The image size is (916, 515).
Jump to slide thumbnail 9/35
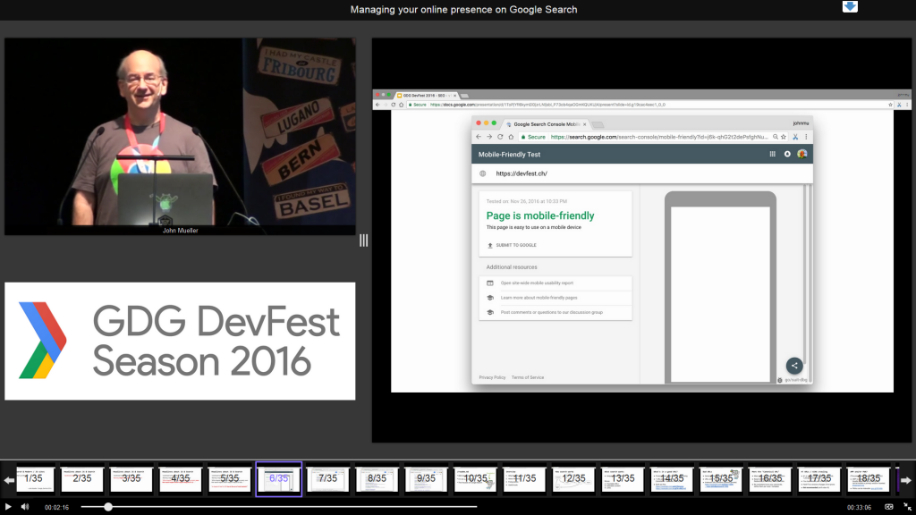click(426, 479)
